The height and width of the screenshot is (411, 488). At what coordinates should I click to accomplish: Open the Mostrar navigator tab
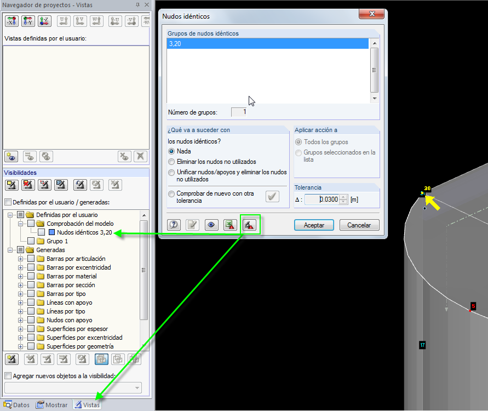tap(51, 405)
